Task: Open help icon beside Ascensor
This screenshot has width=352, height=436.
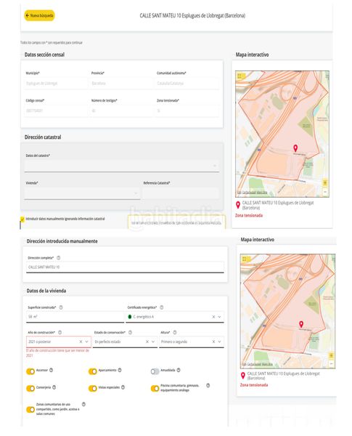Action: [x=51, y=370]
